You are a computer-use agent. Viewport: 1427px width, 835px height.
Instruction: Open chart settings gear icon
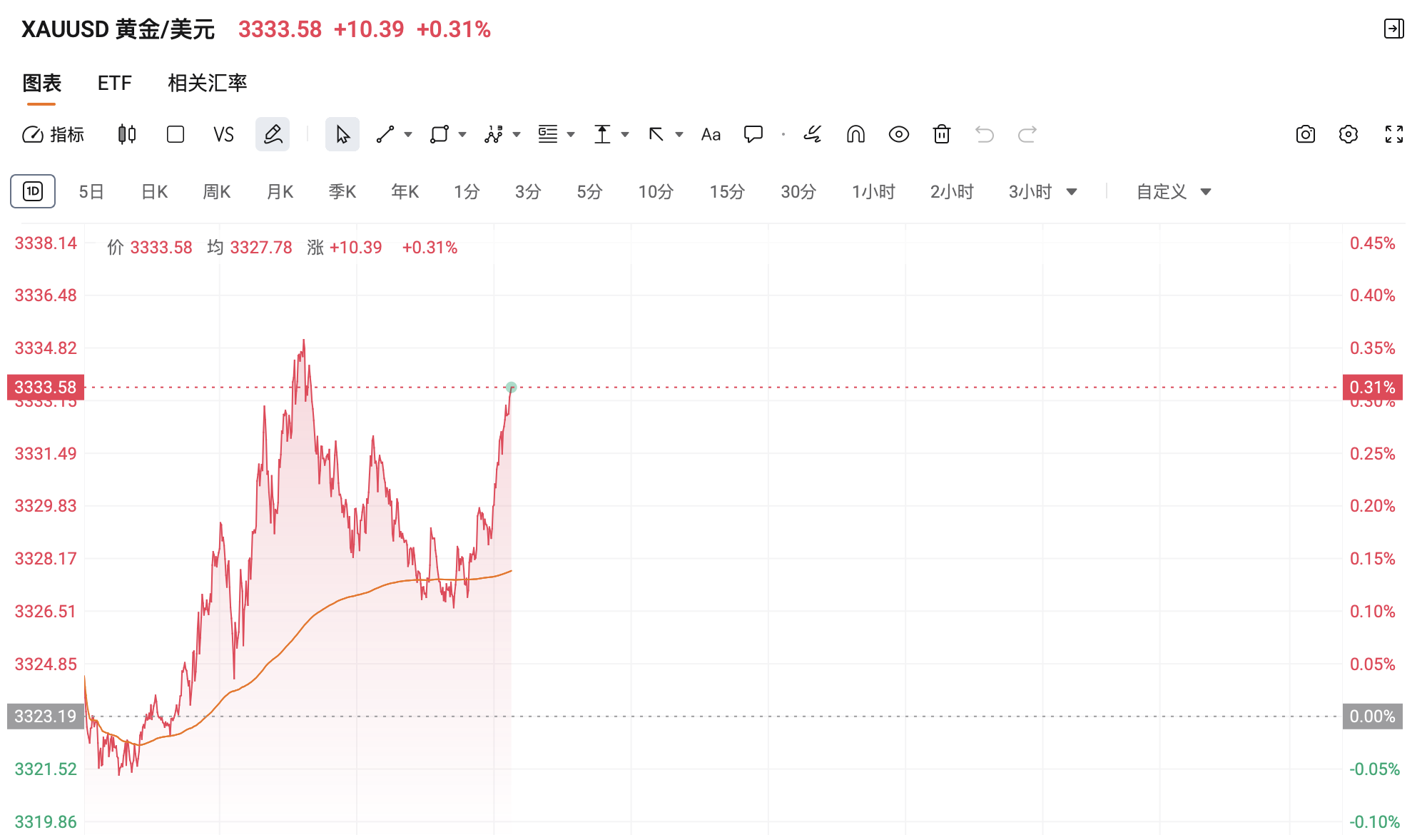1349,134
